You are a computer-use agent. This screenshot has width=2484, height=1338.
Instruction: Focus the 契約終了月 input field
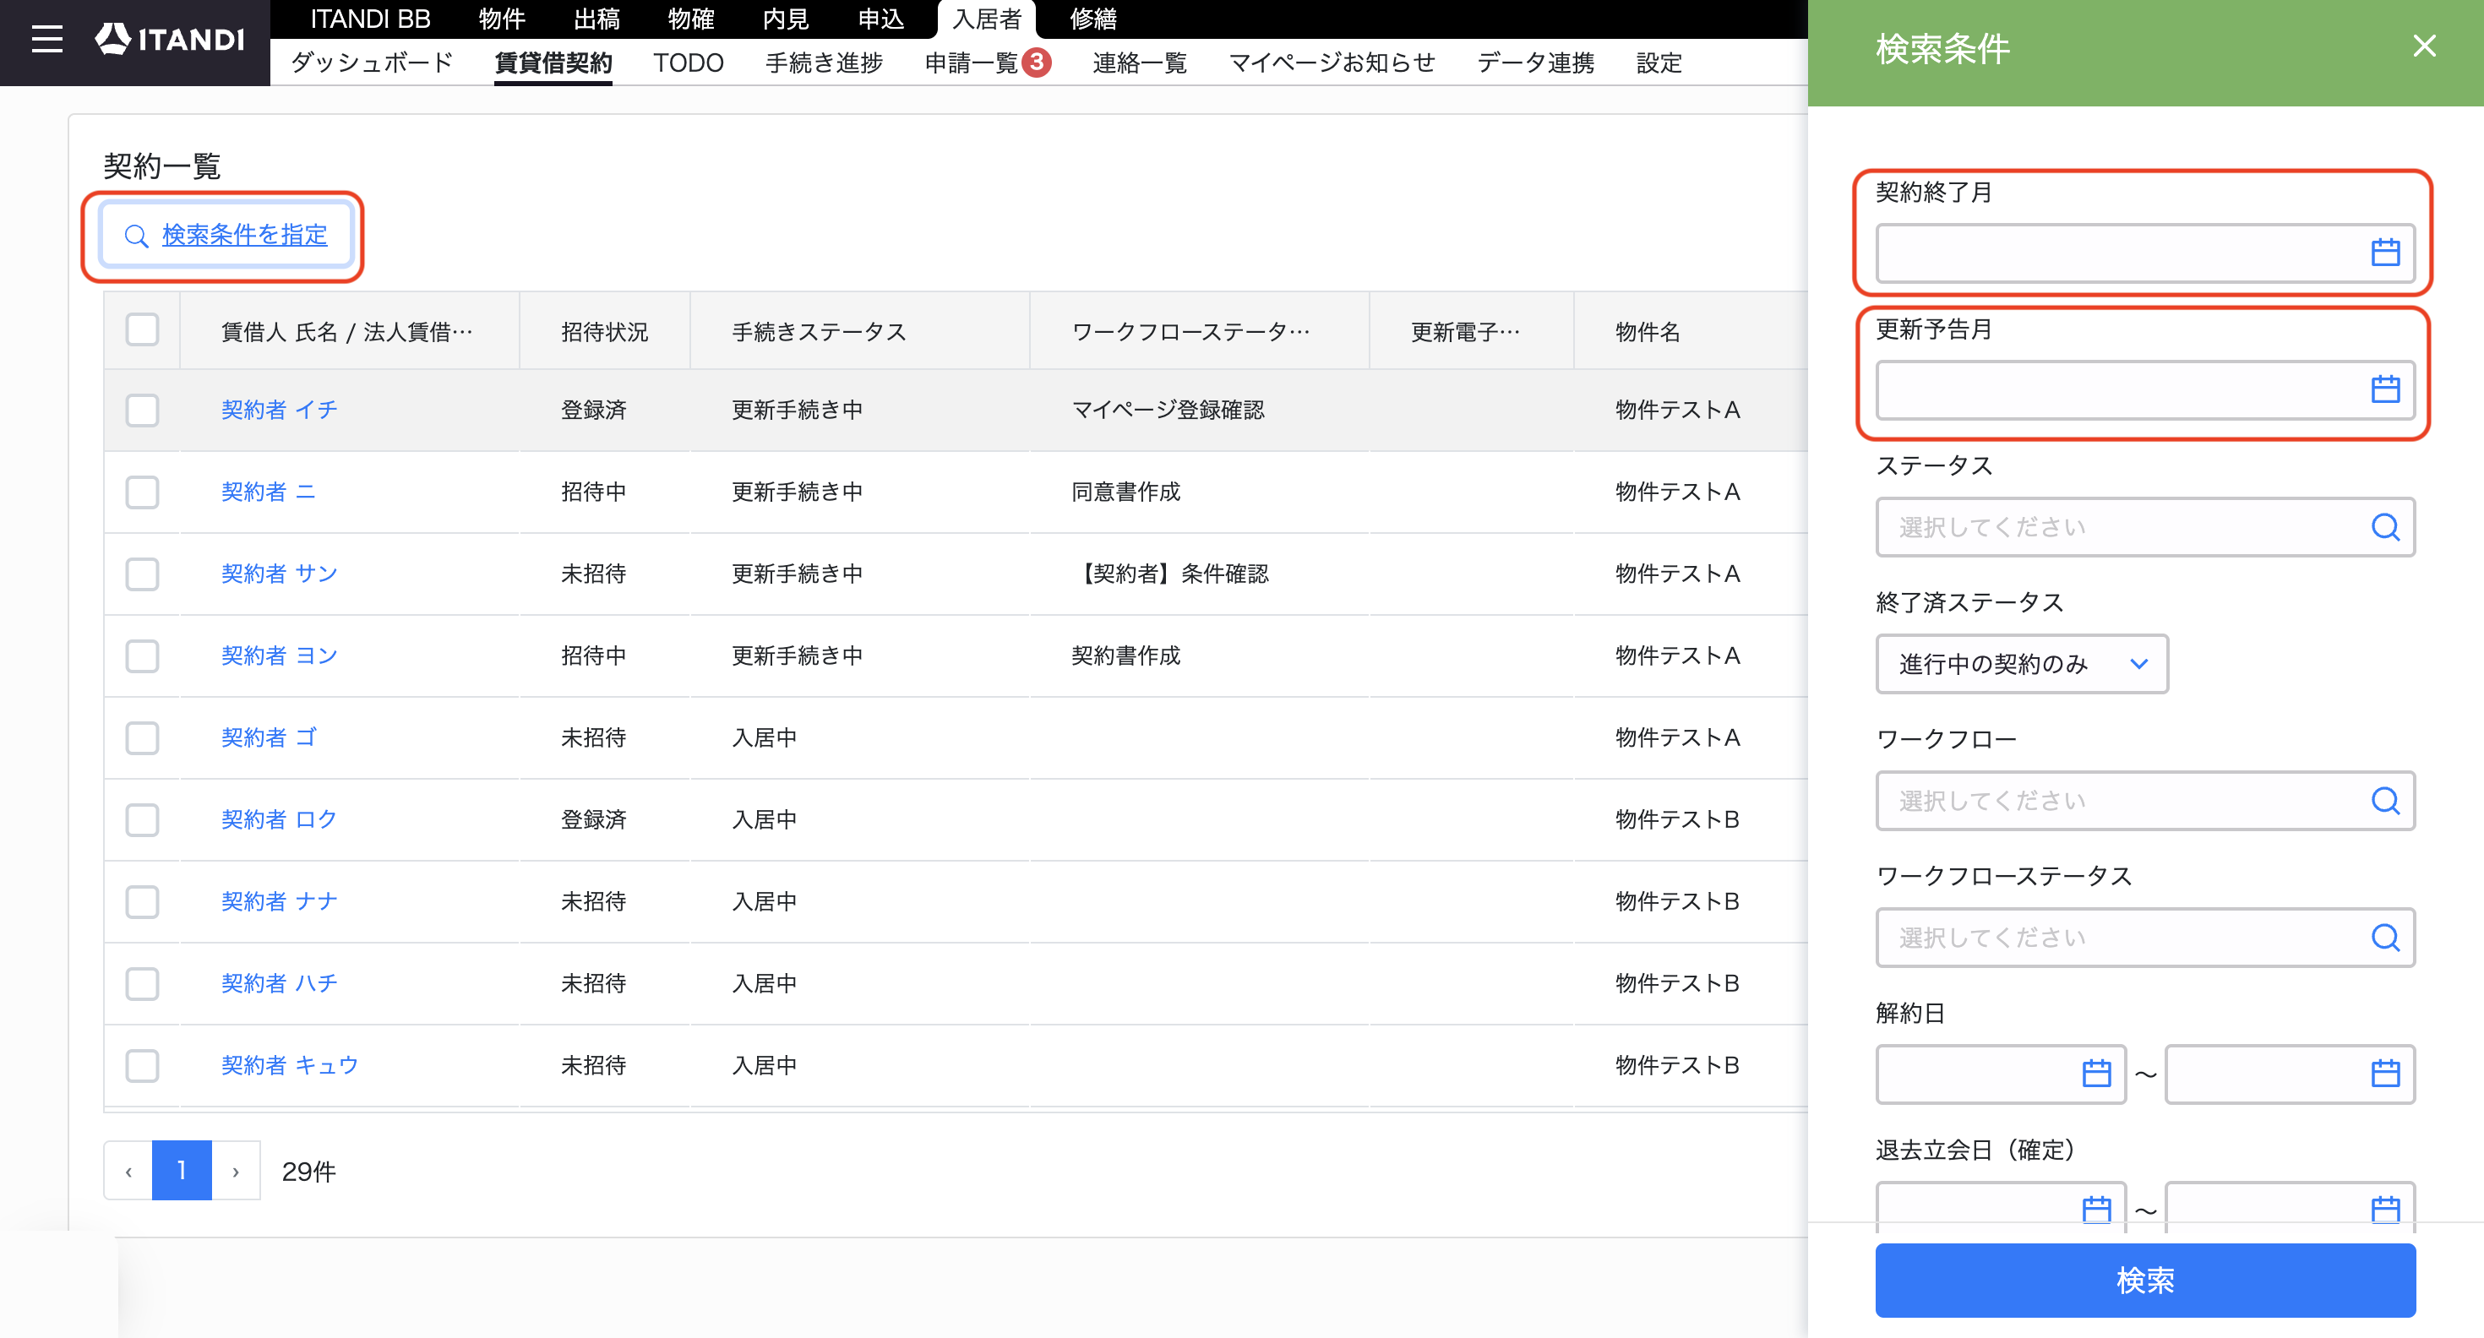pyautogui.click(x=2144, y=253)
